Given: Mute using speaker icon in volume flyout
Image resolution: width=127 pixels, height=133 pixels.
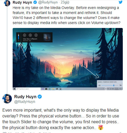Looking at the screenshot, I should click(x=99, y=85).
